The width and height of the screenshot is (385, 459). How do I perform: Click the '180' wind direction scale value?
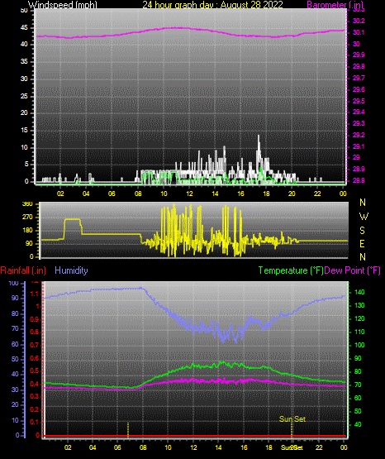click(x=27, y=231)
